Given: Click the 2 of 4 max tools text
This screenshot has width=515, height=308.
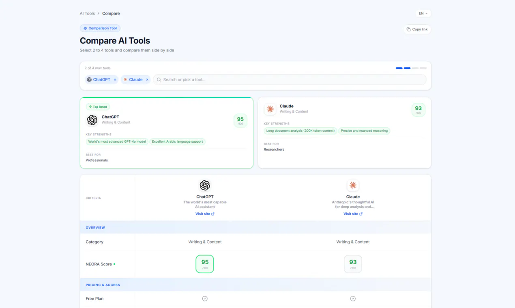Looking at the screenshot, I should tap(97, 68).
